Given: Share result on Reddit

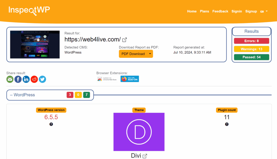Looking at the screenshot, I should tap(34, 79).
